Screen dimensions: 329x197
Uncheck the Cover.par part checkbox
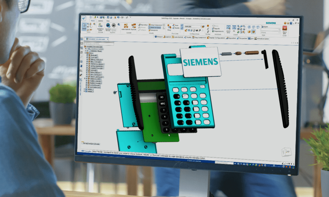point(87,57)
